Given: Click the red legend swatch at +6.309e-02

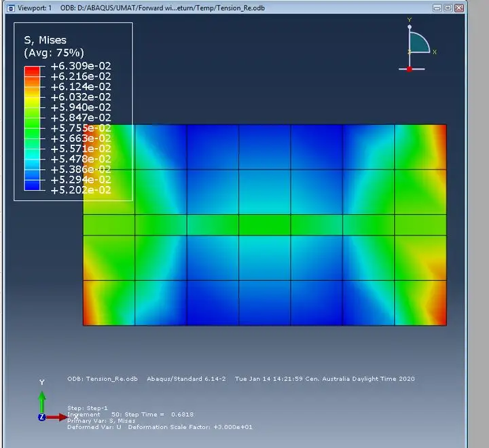Looking at the screenshot, I should click(x=32, y=71).
